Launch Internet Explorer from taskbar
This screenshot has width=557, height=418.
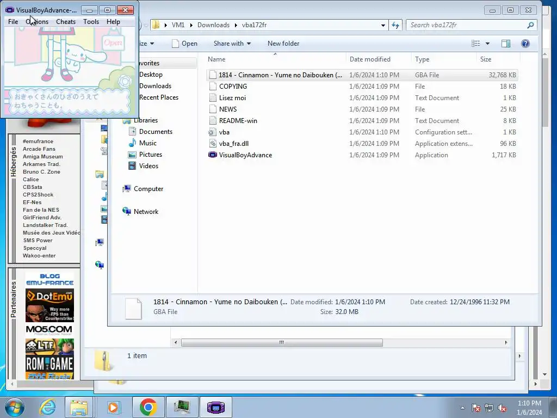coord(48,407)
